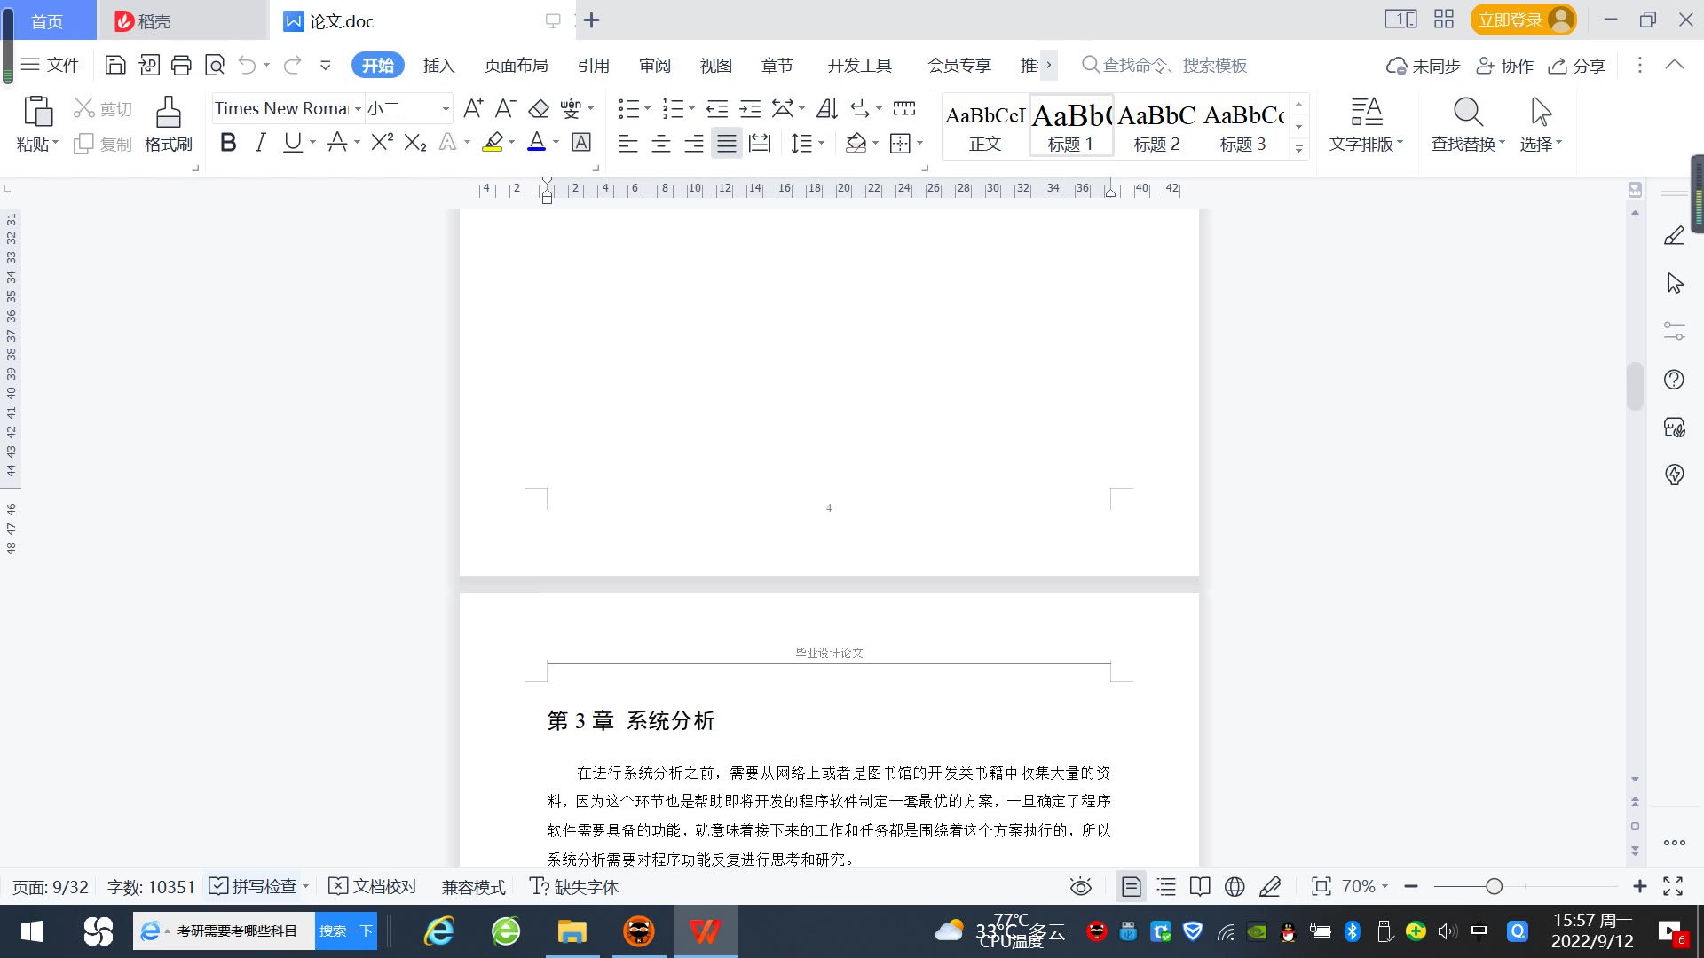1704x958 pixels.
Task: Click the pen edit icon in right sidebar
Action: point(1674,235)
